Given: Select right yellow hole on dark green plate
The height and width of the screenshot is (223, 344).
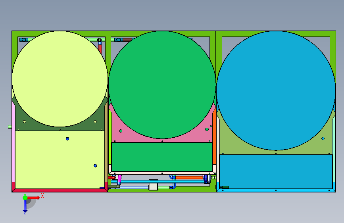Looking at the screenshot, I should click(95, 121).
